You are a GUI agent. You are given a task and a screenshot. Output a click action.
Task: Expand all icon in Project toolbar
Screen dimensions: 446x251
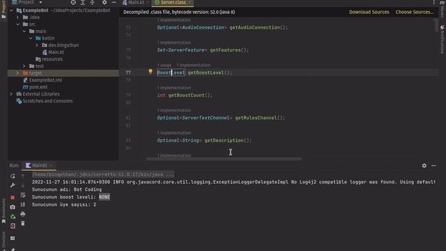click(x=83, y=2)
